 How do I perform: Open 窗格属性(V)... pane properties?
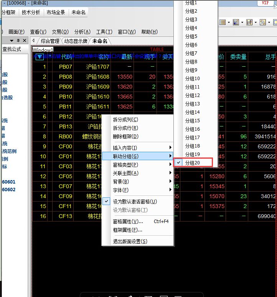(128, 222)
